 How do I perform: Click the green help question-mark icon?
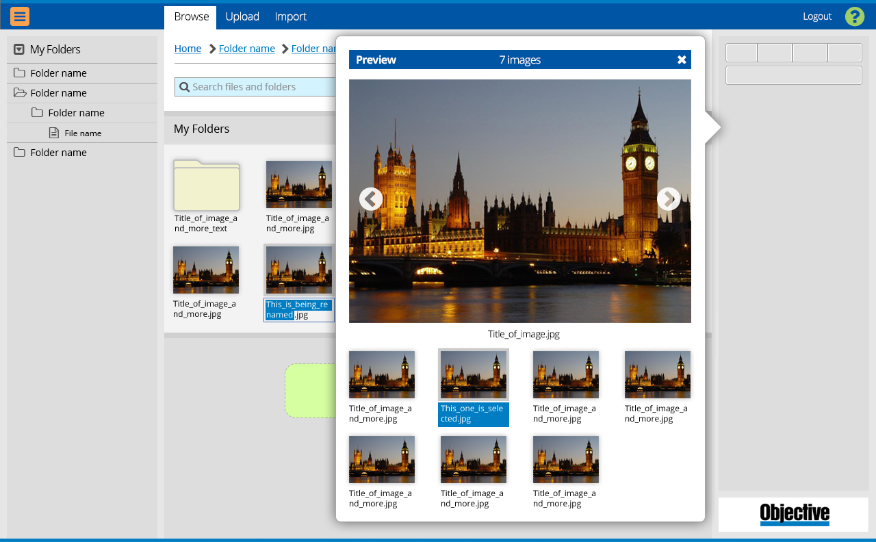855,16
